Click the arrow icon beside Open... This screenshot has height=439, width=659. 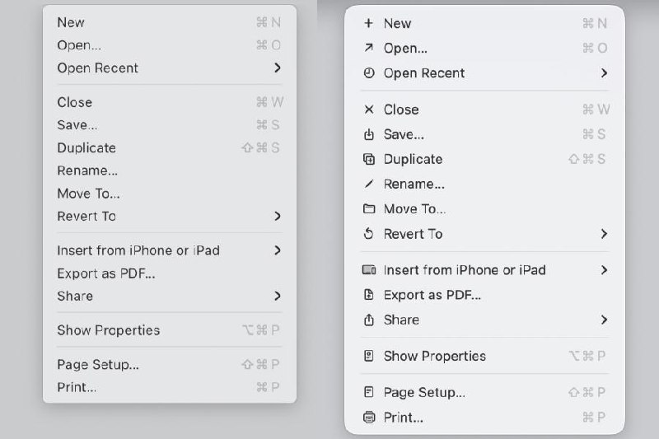[x=368, y=49]
